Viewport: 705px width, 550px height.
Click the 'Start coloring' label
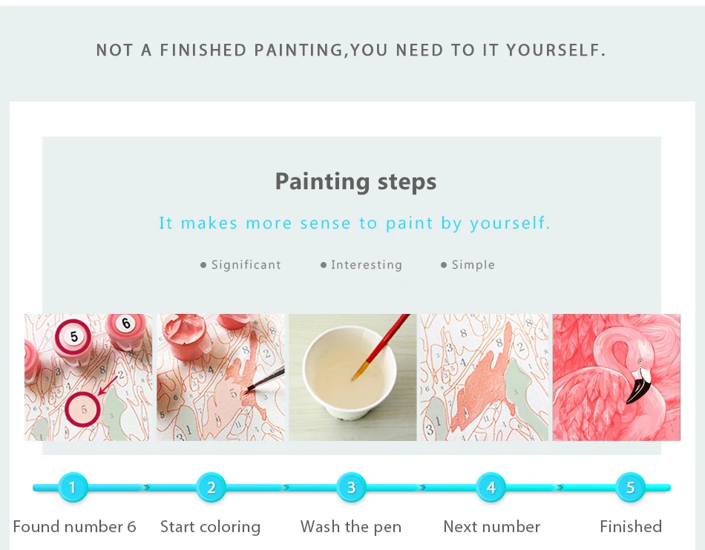click(211, 526)
